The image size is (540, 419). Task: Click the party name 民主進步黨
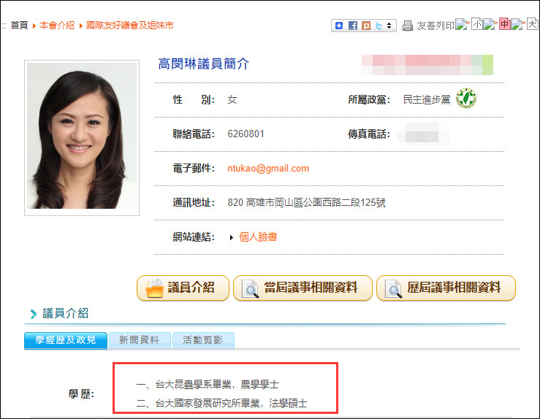tap(427, 99)
